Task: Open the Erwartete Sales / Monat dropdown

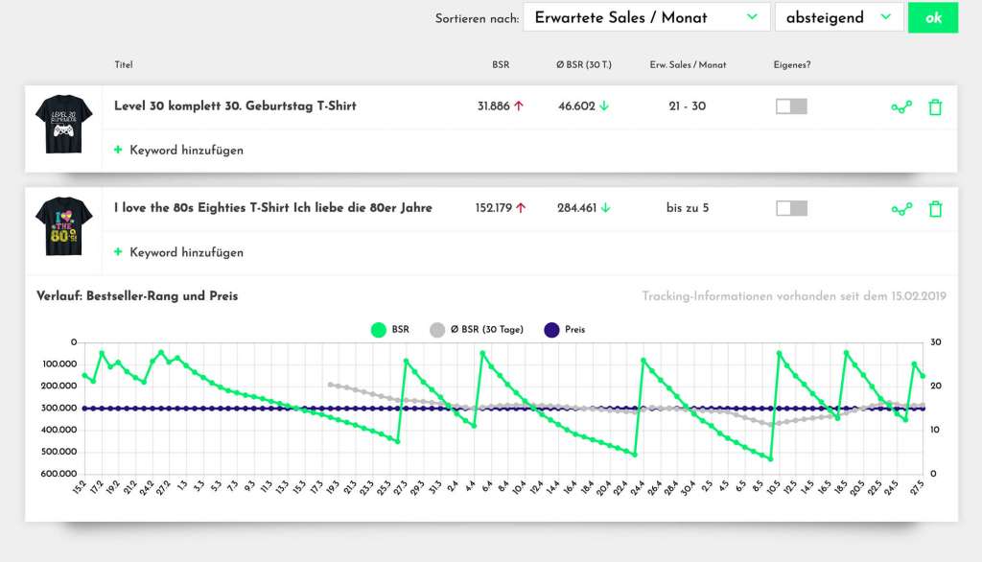Action: tap(646, 17)
